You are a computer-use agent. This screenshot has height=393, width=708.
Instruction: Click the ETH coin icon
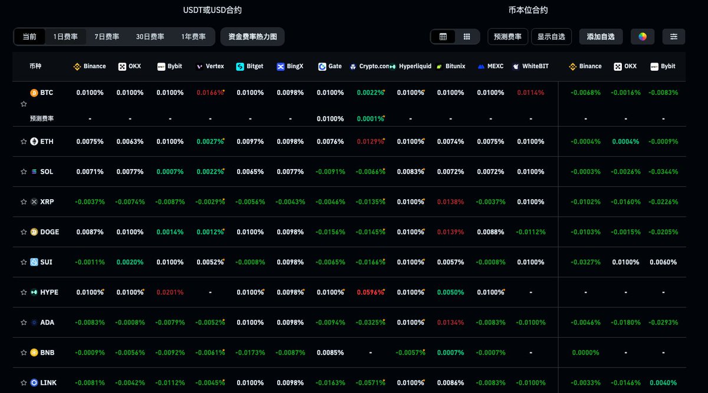pyautogui.click(x=34, y=141)
